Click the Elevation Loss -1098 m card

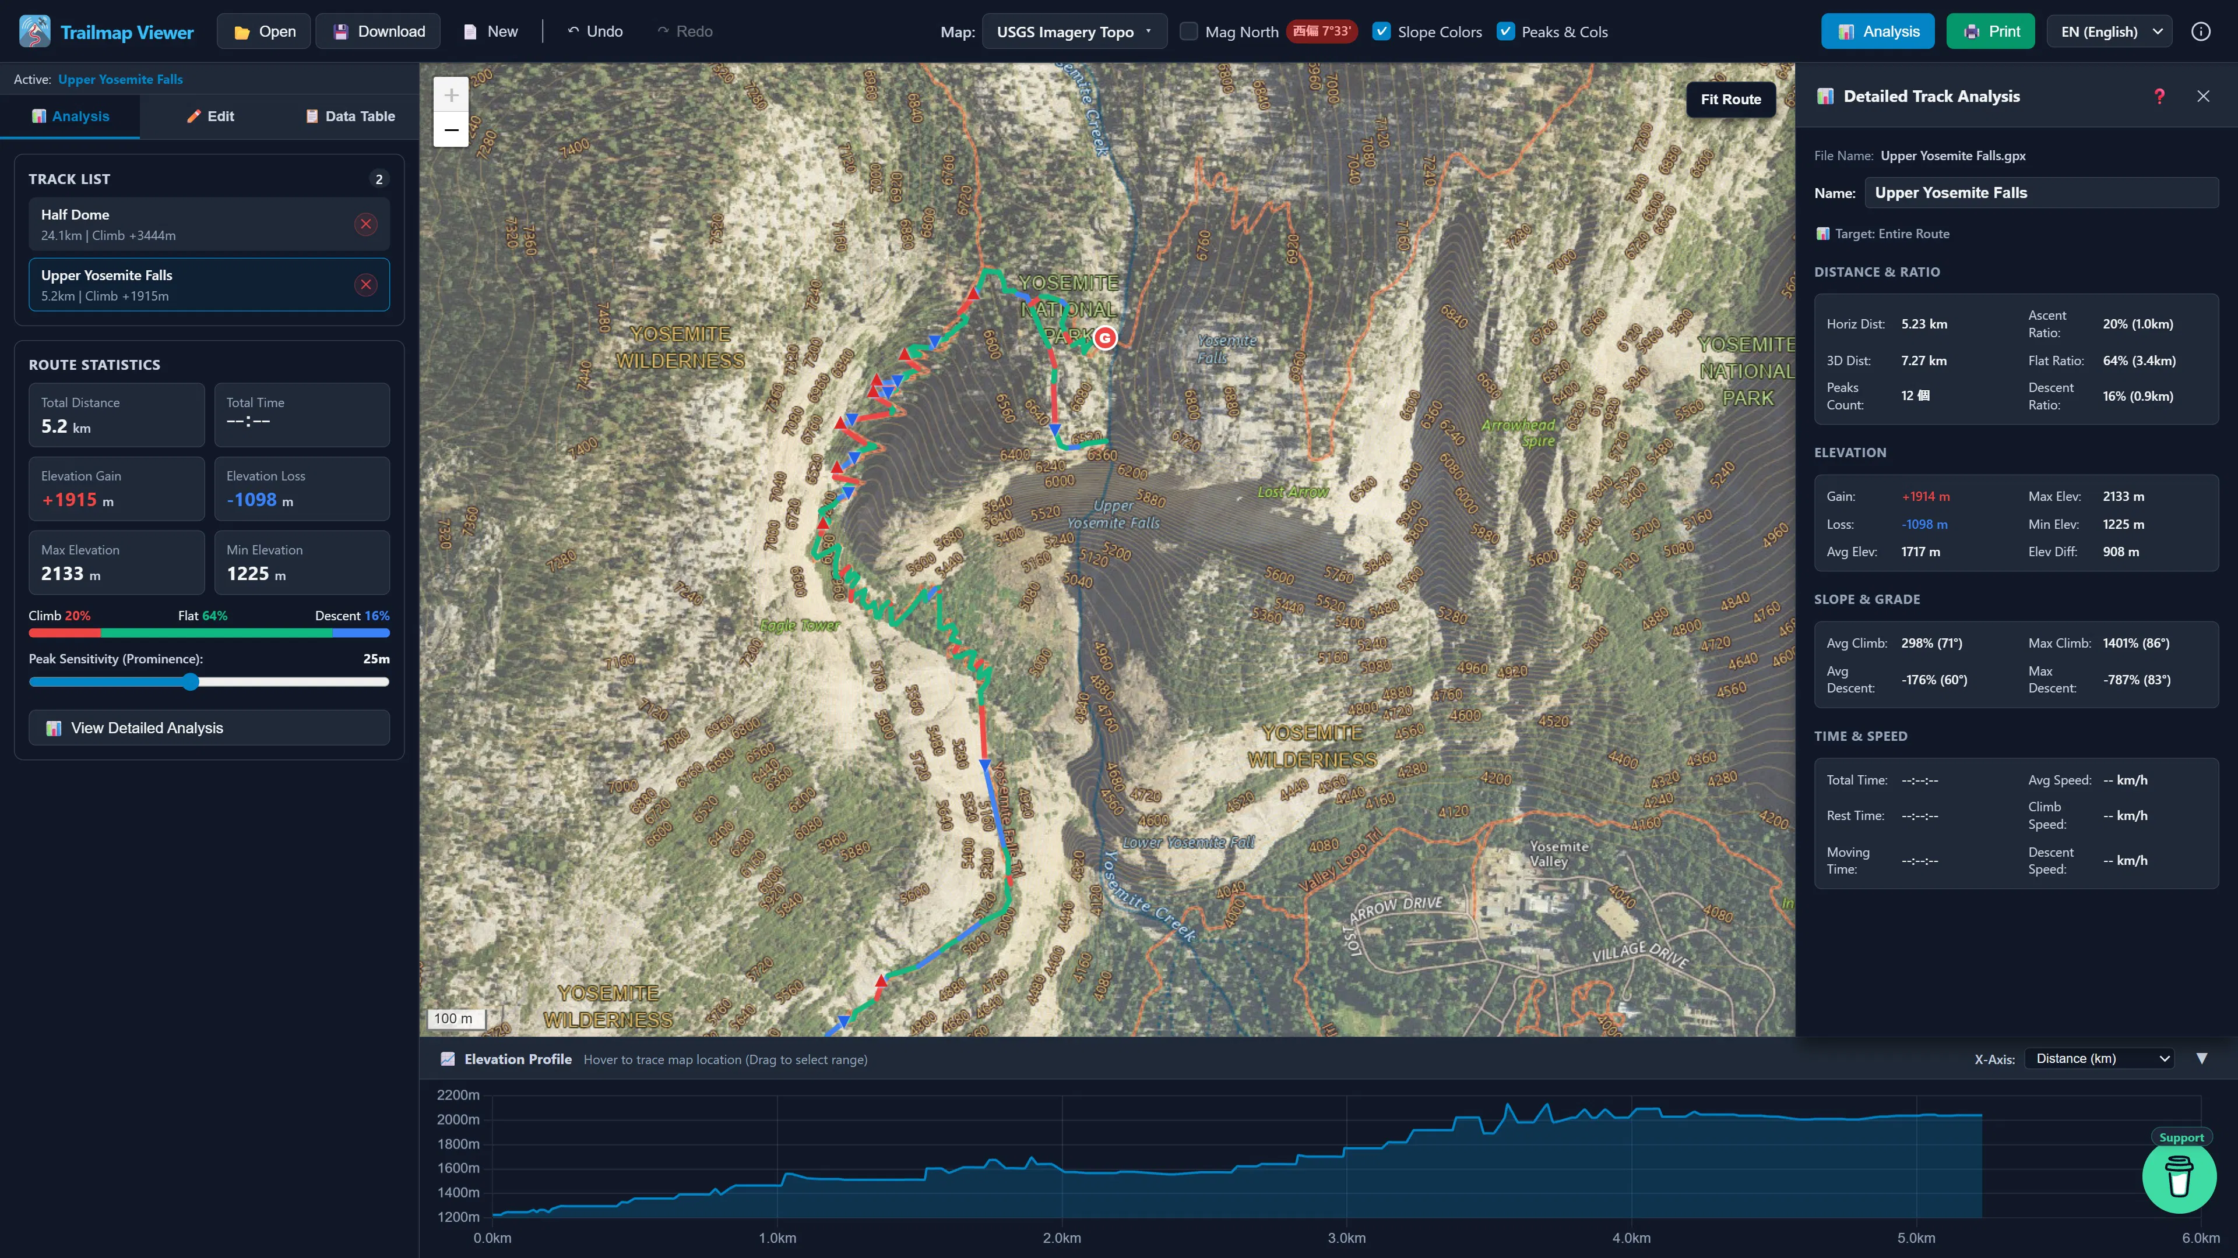pos(302,489)
